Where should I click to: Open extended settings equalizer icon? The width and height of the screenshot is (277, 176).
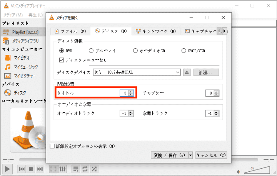(x=63, y=169)
